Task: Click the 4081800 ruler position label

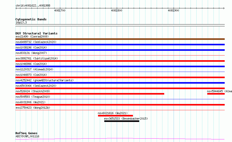Action: point(117,10)
